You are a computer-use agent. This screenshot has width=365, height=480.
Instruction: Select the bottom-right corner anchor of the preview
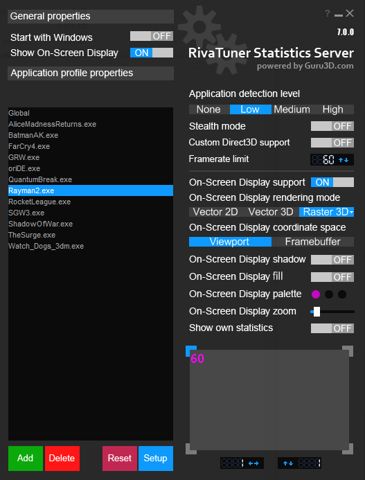348,449
